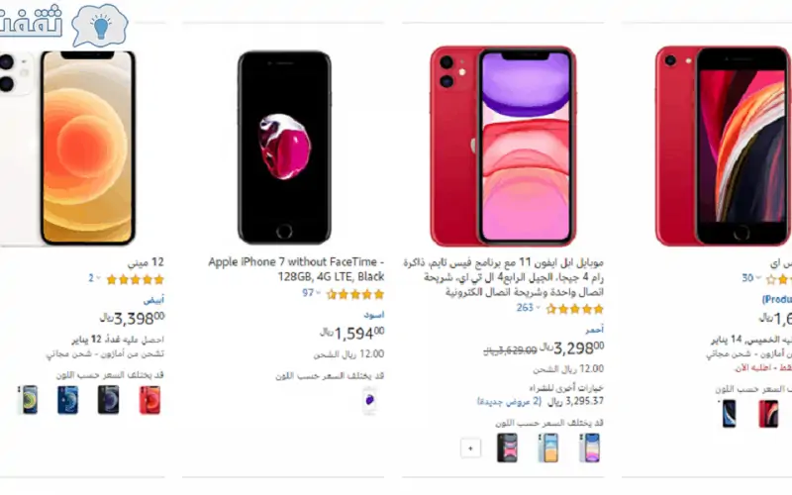Viewport: 792px width, 495px height.
Task: Show more iPhone 11 colors with plus button
Action: (x=470, y=448)
